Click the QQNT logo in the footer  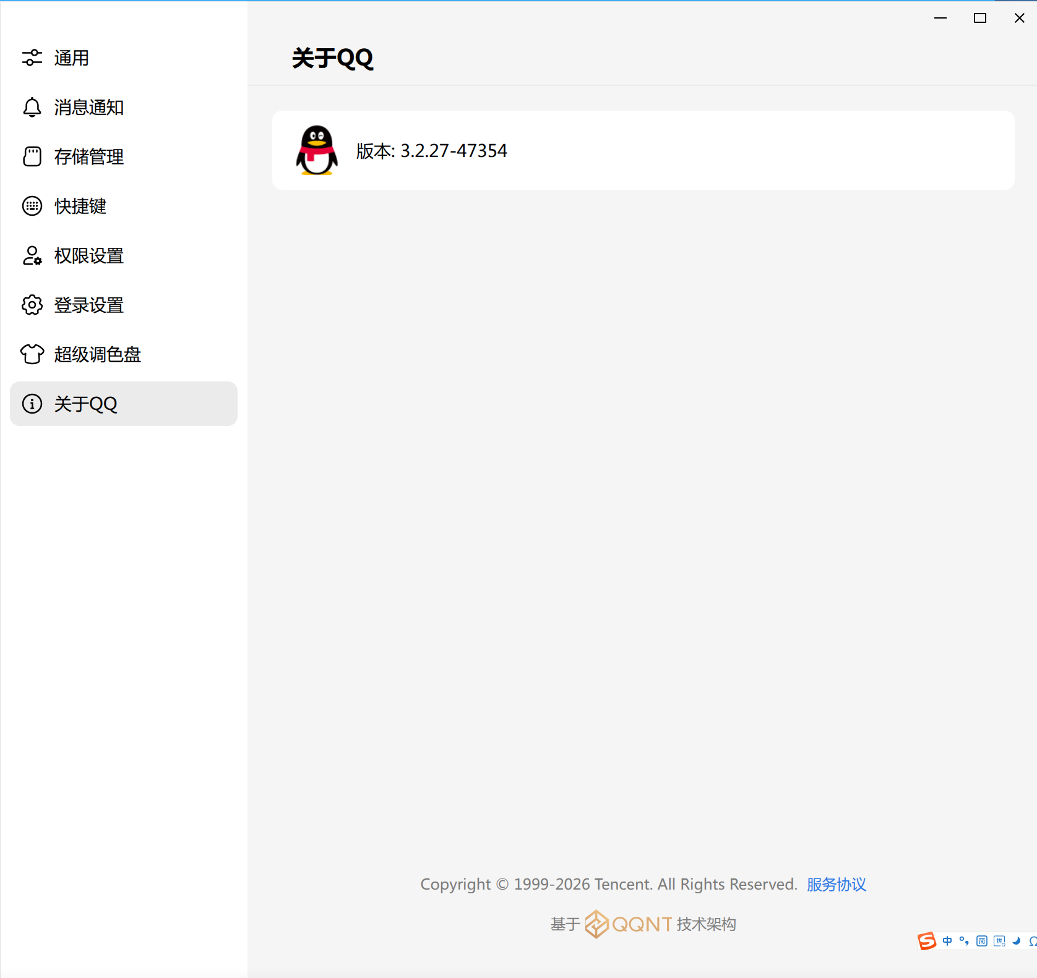click(x=628, y=924)
